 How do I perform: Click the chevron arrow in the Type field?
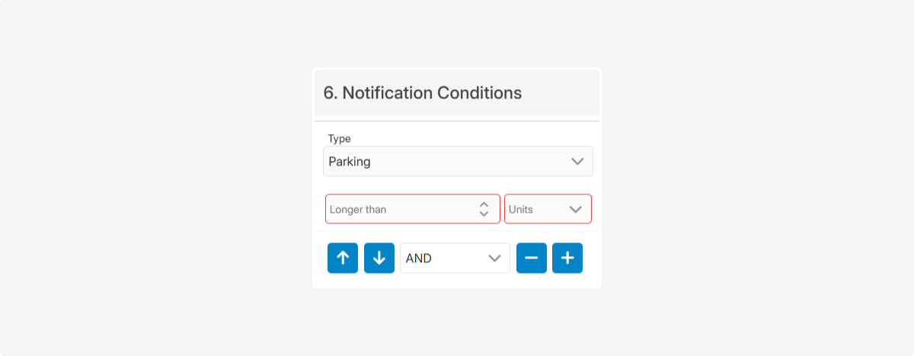tap(577, 162)
